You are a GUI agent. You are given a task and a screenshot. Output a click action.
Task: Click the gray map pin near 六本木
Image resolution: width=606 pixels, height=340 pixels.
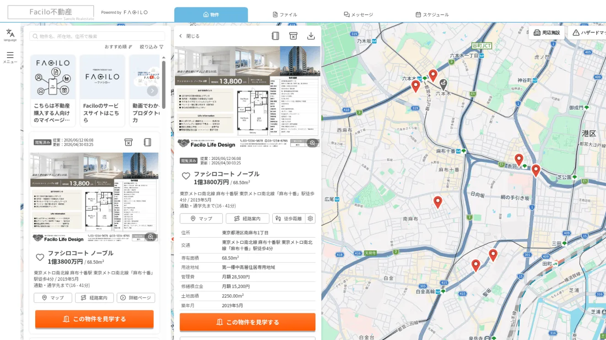coord(443,84)
